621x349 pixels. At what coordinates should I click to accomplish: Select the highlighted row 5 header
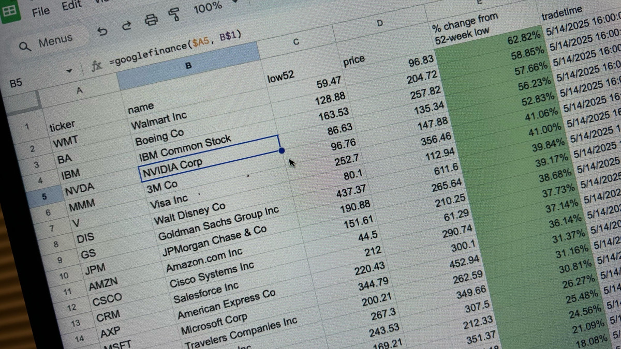tap(43, 196)
